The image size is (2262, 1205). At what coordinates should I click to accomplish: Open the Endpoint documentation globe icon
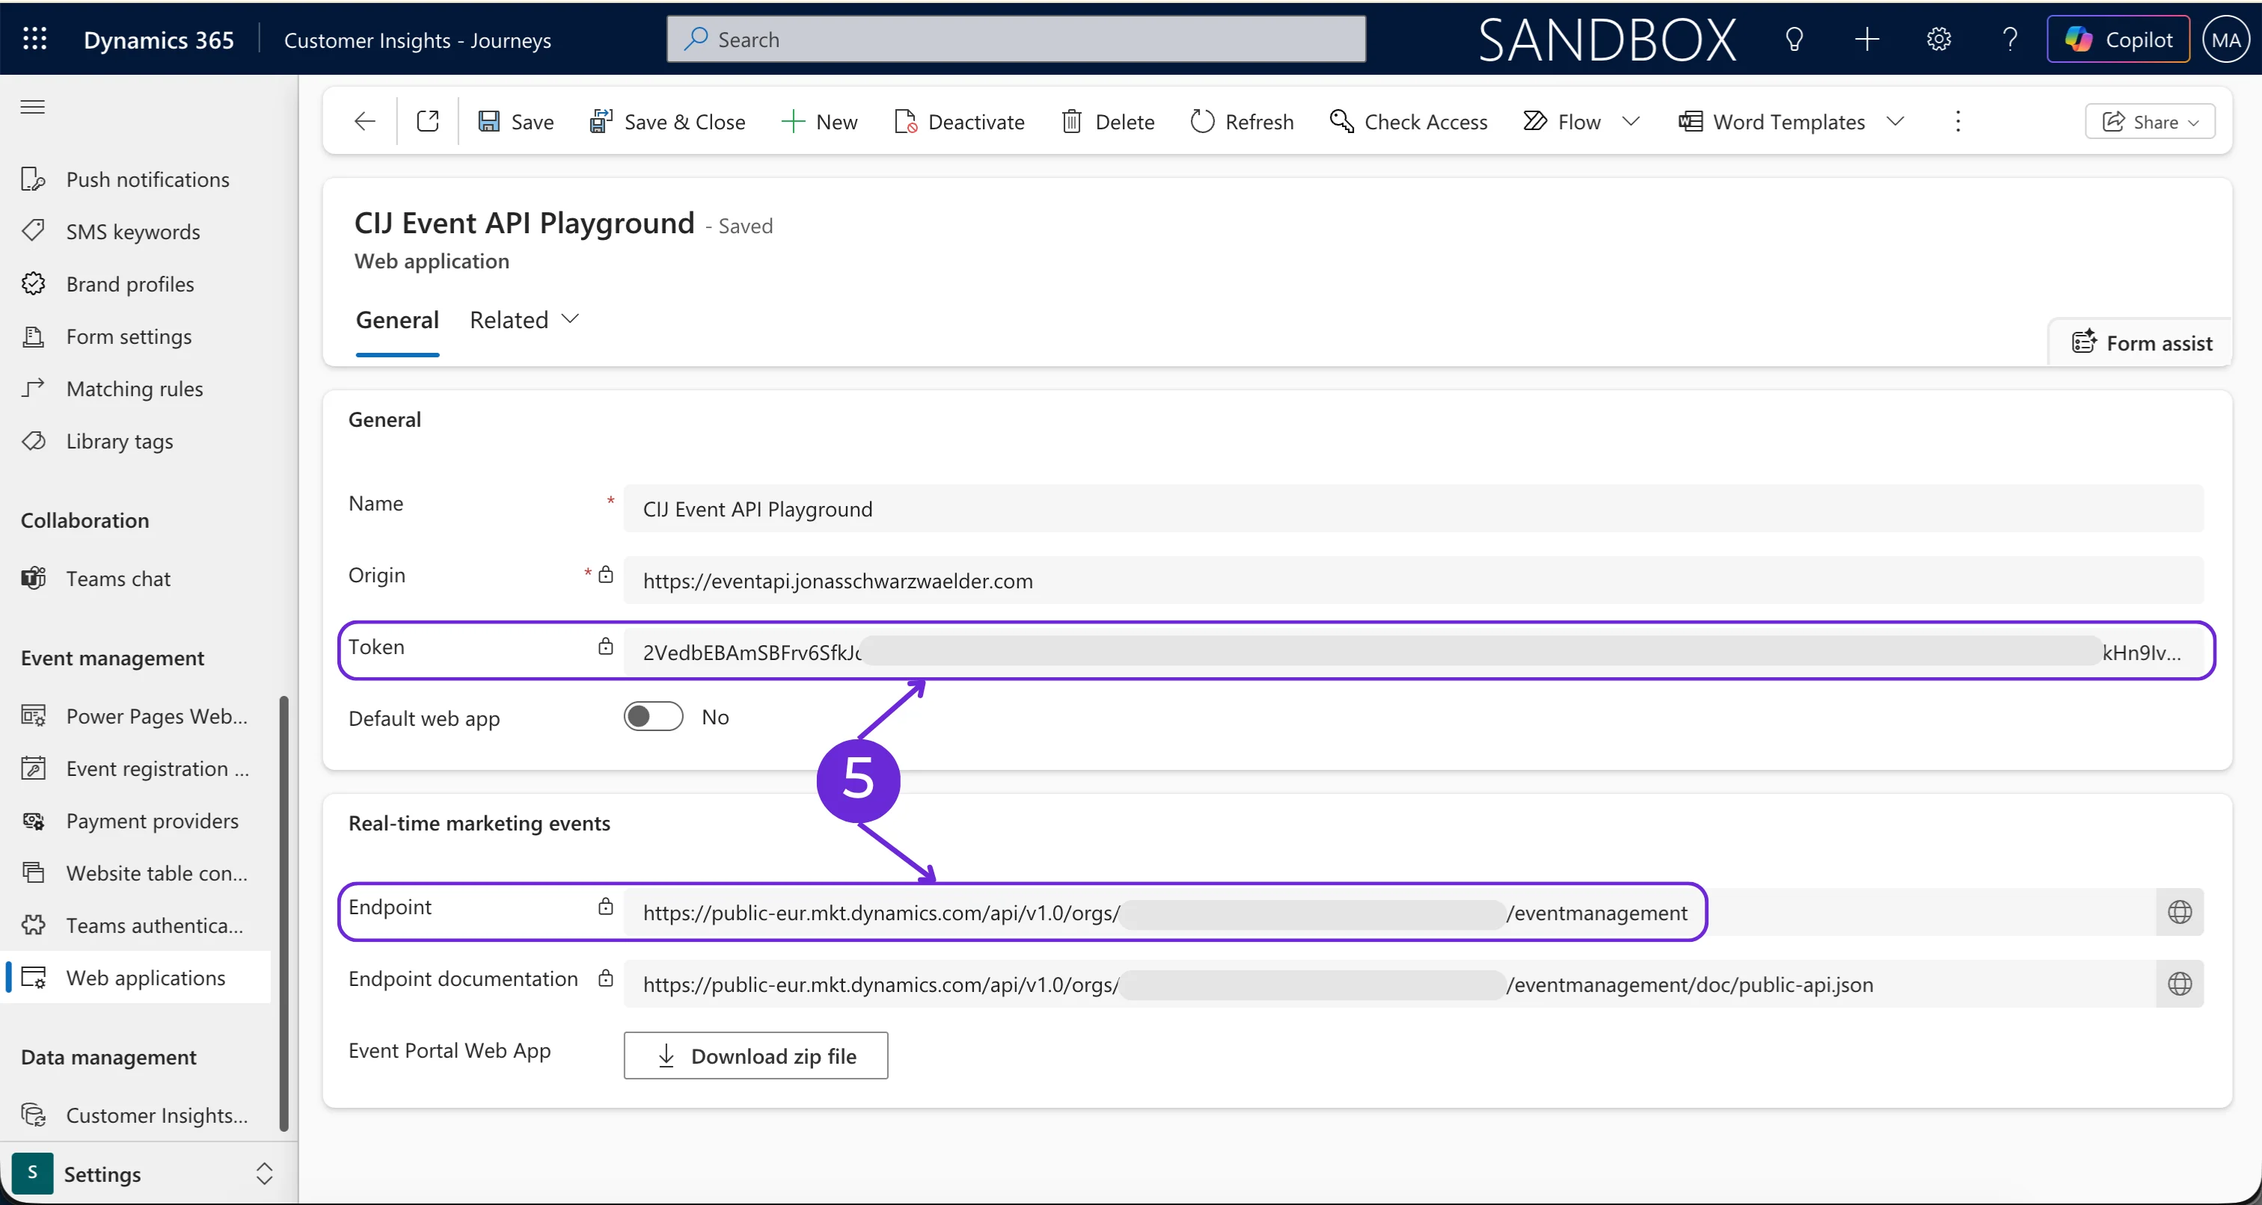click(x=2180, y=984)
